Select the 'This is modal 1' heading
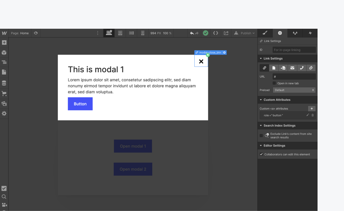Screen dimensions: 344x211 (96, 69)
